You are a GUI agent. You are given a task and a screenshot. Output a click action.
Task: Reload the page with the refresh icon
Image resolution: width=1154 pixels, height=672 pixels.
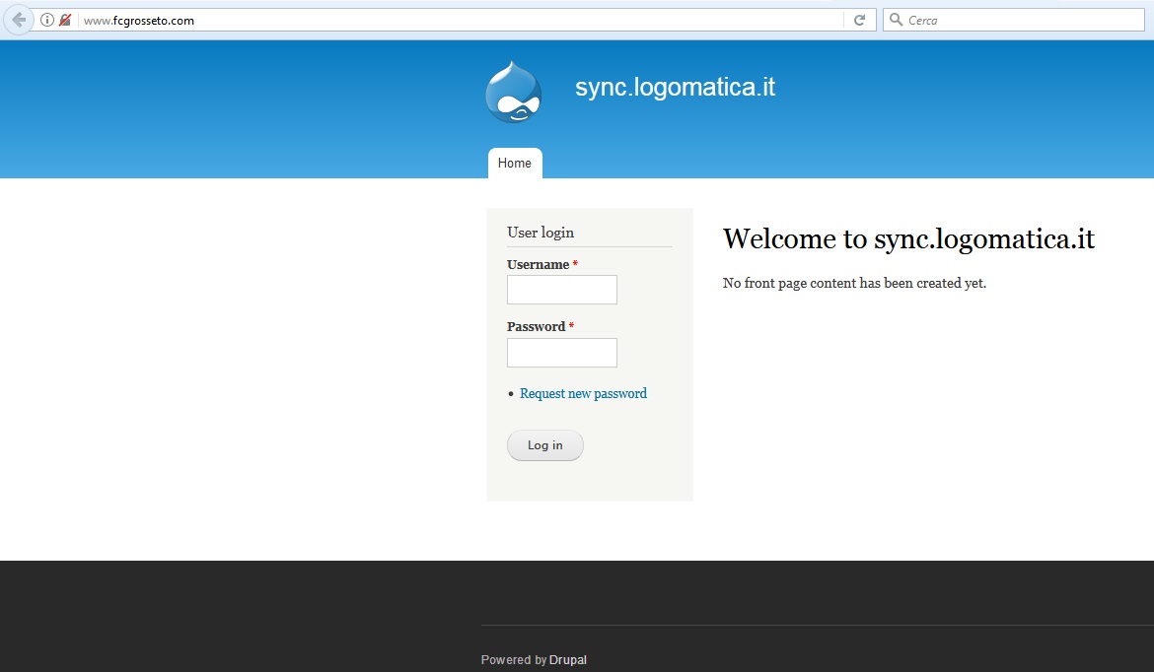pyautogui.click(x=859, y=20)
